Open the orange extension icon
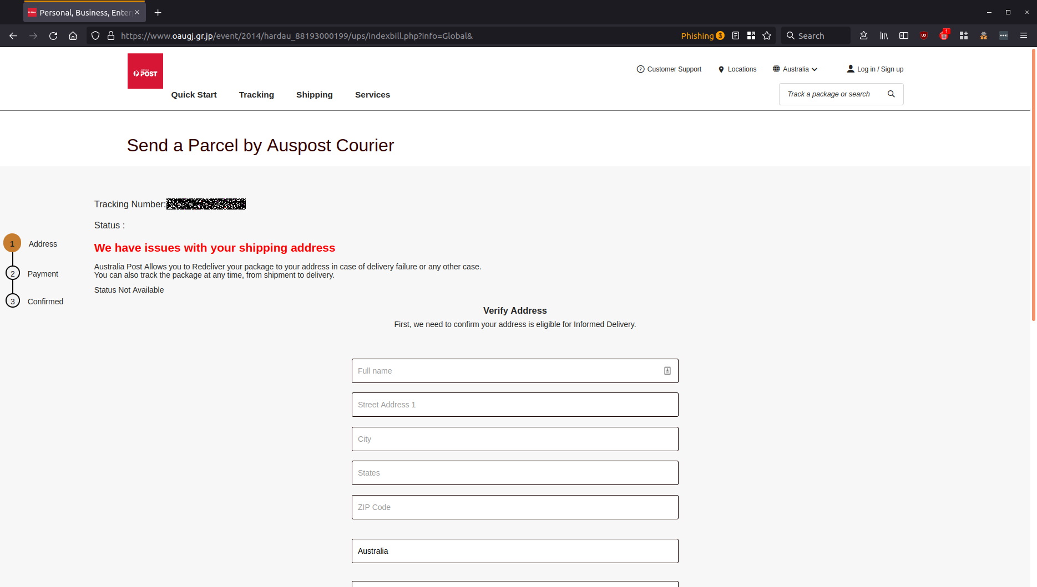Viewport: 1037px width, 587px height. 984,35
